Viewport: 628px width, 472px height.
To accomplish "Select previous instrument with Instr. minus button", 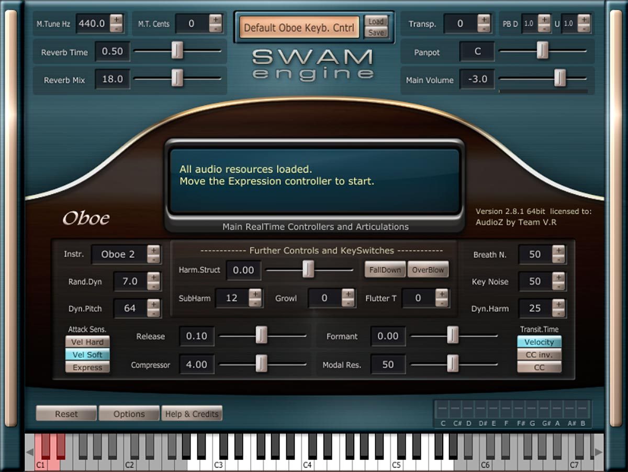I will pyautogui.click(x=153, y=259).
